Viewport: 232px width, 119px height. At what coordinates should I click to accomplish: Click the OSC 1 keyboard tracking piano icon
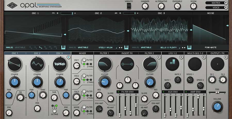[x=63, y=47]
